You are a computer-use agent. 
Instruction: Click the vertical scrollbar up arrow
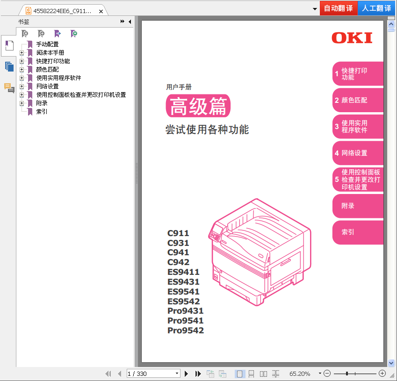[391, 24]
